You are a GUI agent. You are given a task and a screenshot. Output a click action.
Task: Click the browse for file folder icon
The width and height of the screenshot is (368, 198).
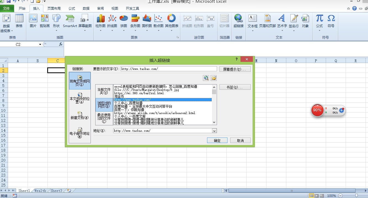(214, 78)
